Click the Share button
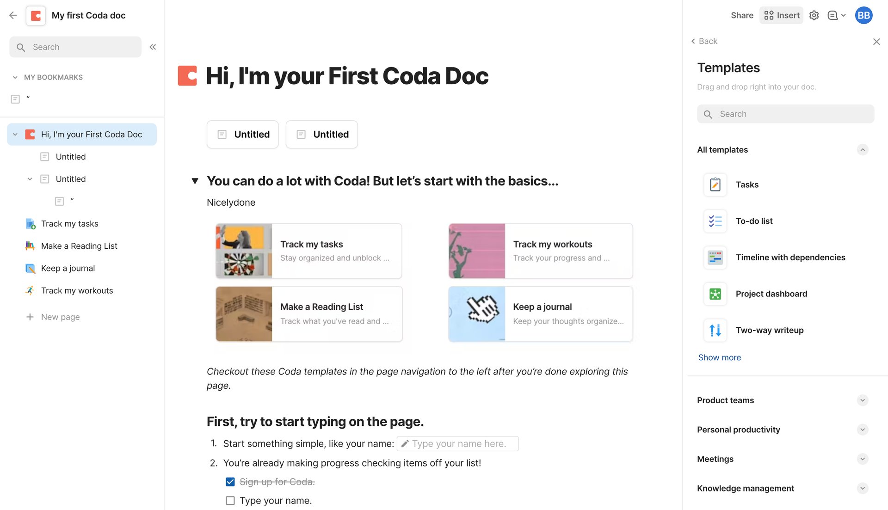 (x=741, y=15)
